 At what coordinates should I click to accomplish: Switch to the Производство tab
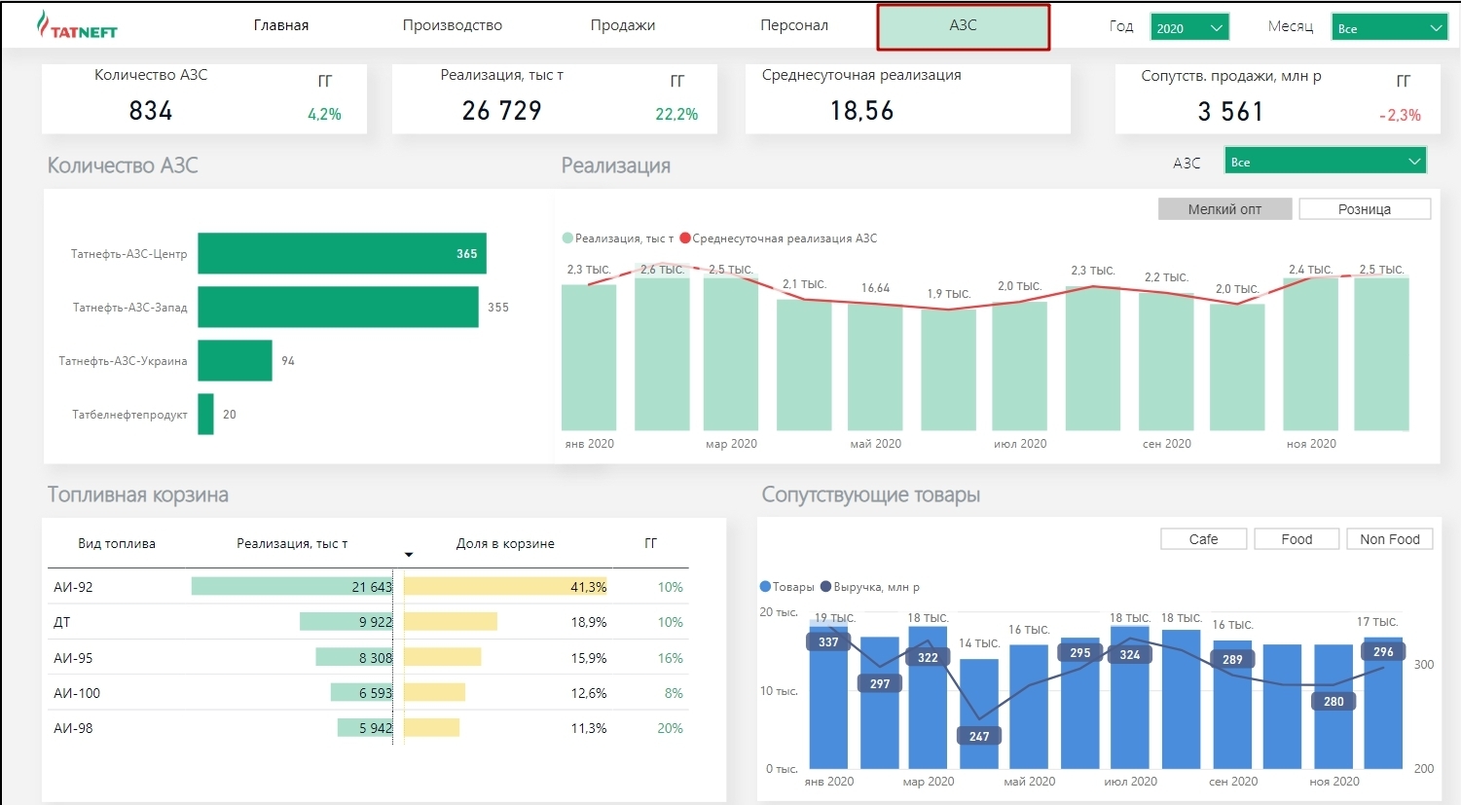[x=453, y=25]
